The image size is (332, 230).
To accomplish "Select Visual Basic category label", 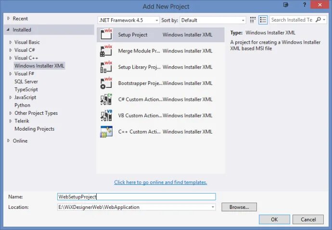I will [27, 42].
